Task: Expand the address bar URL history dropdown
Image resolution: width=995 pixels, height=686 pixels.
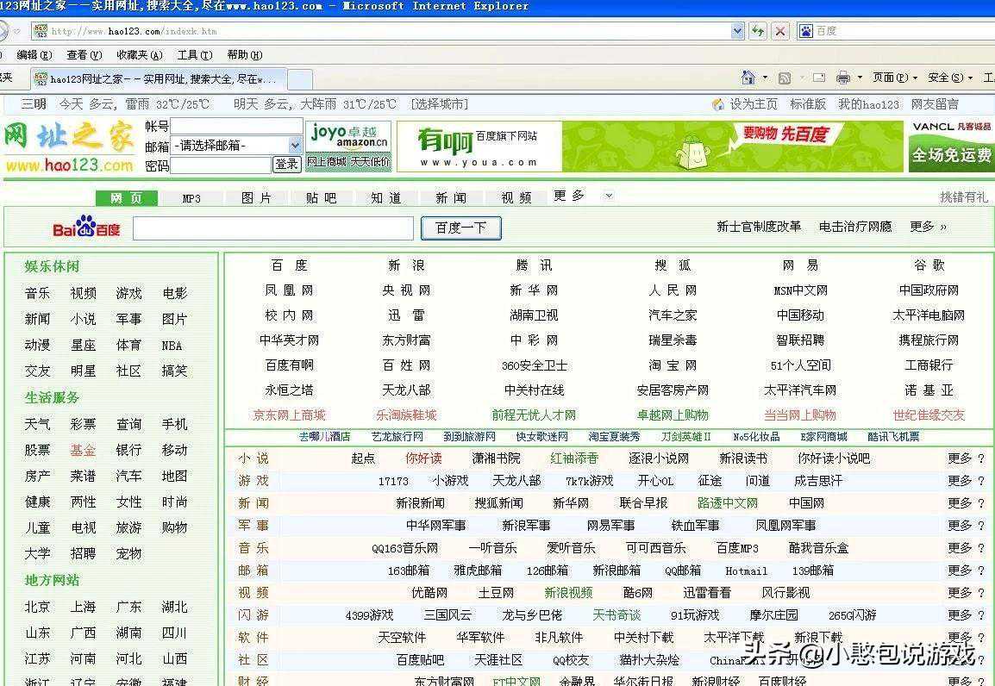Action: point(737,31)
